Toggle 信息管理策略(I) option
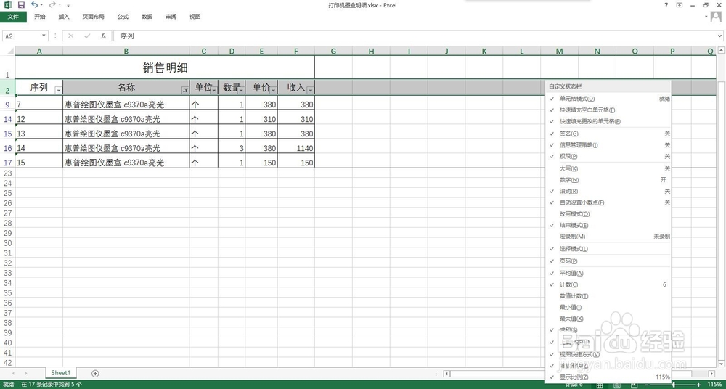This screenshot has height=389, width=726. pos(608,145)
